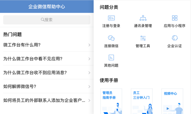Image resolution: width=191 pixels, height=114 pixels.
Task: Open the 视频中心 card
Action: pyautogui.click(x=172, y=101)
